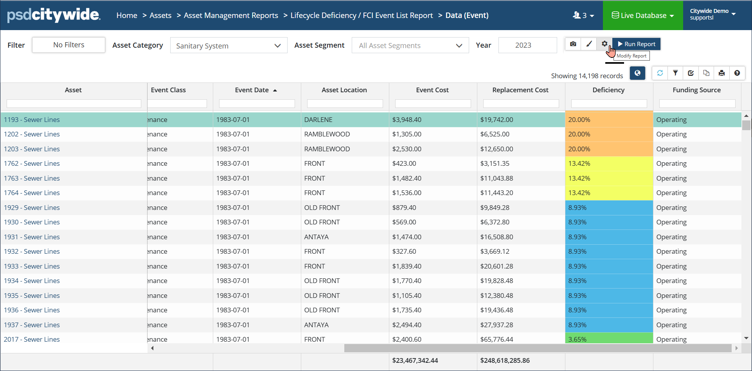752x371 pixels.
Task: Refresh the grid records
Action: (x=660, y=73)
